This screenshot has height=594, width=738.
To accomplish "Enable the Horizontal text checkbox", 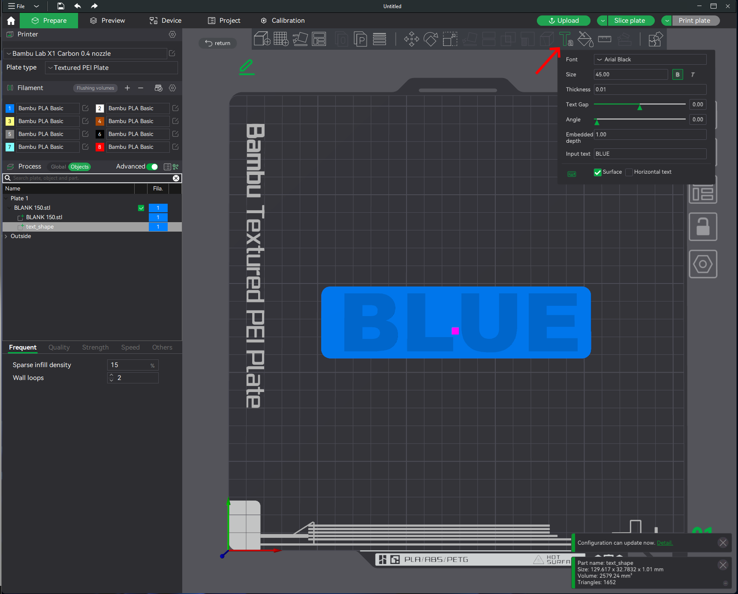I will 629,172.
